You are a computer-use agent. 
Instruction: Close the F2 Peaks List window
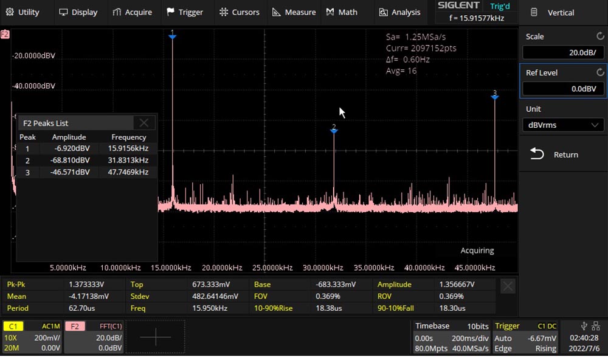[144, 123]
